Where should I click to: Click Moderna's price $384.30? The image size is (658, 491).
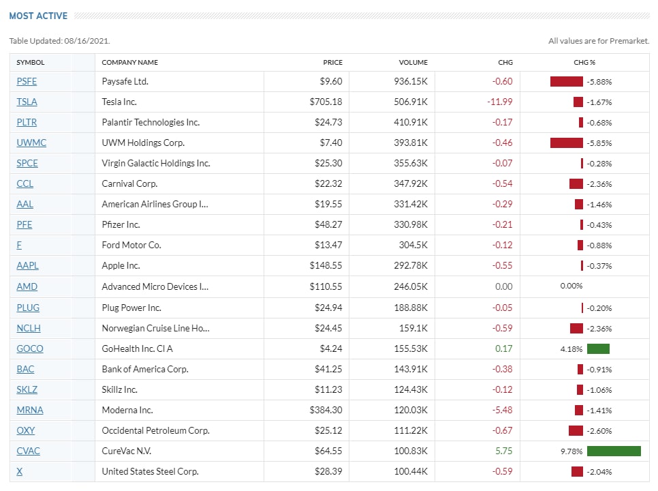(326, 411)
